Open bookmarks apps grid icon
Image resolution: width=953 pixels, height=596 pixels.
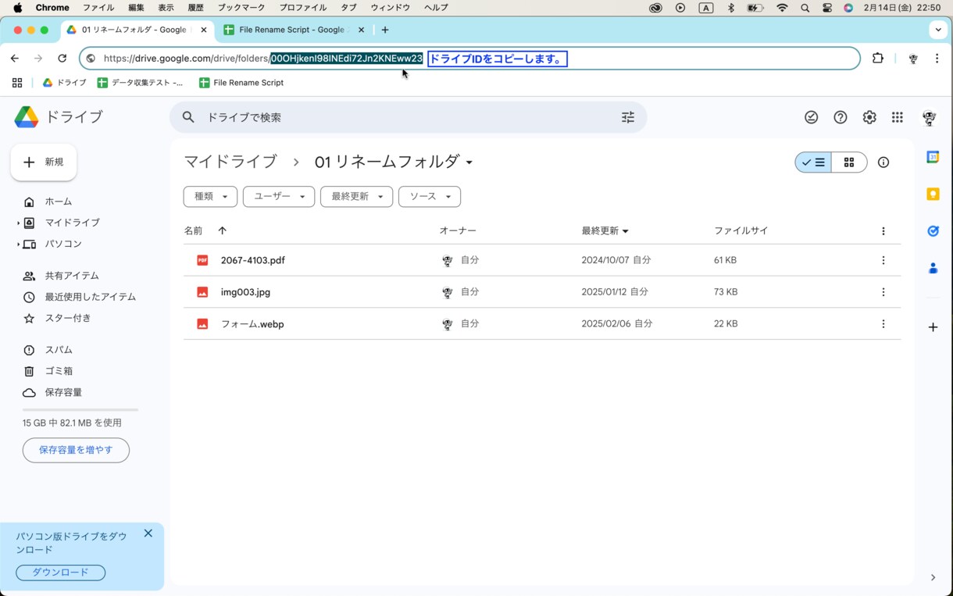[x=17, y=83]
